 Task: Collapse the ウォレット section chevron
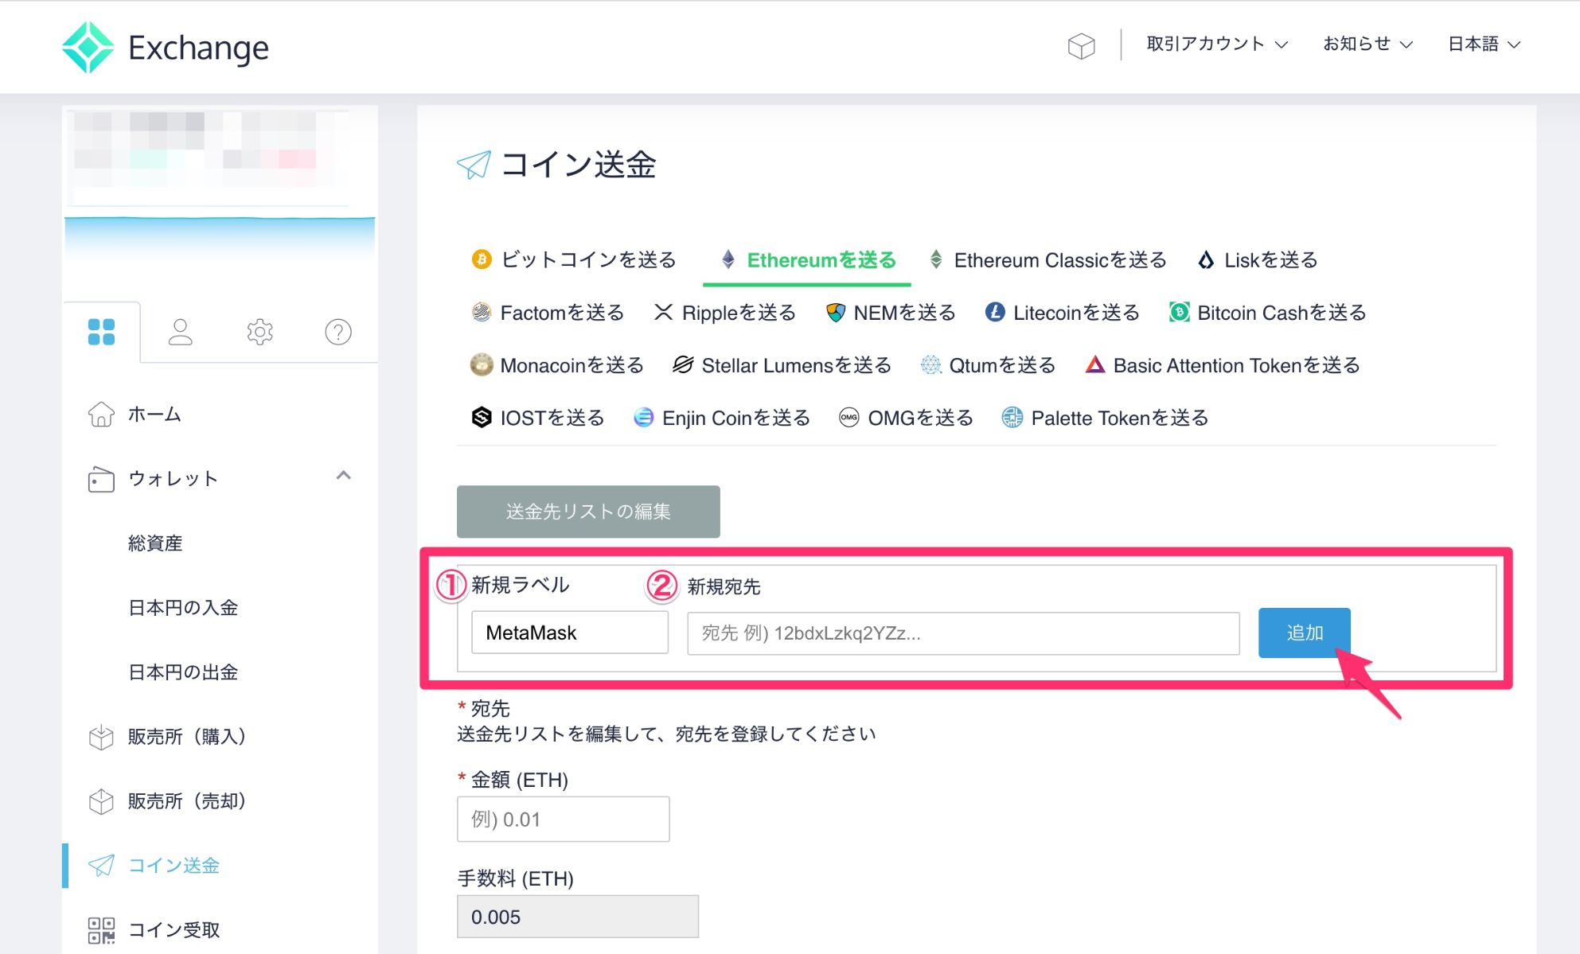[344, 476]
